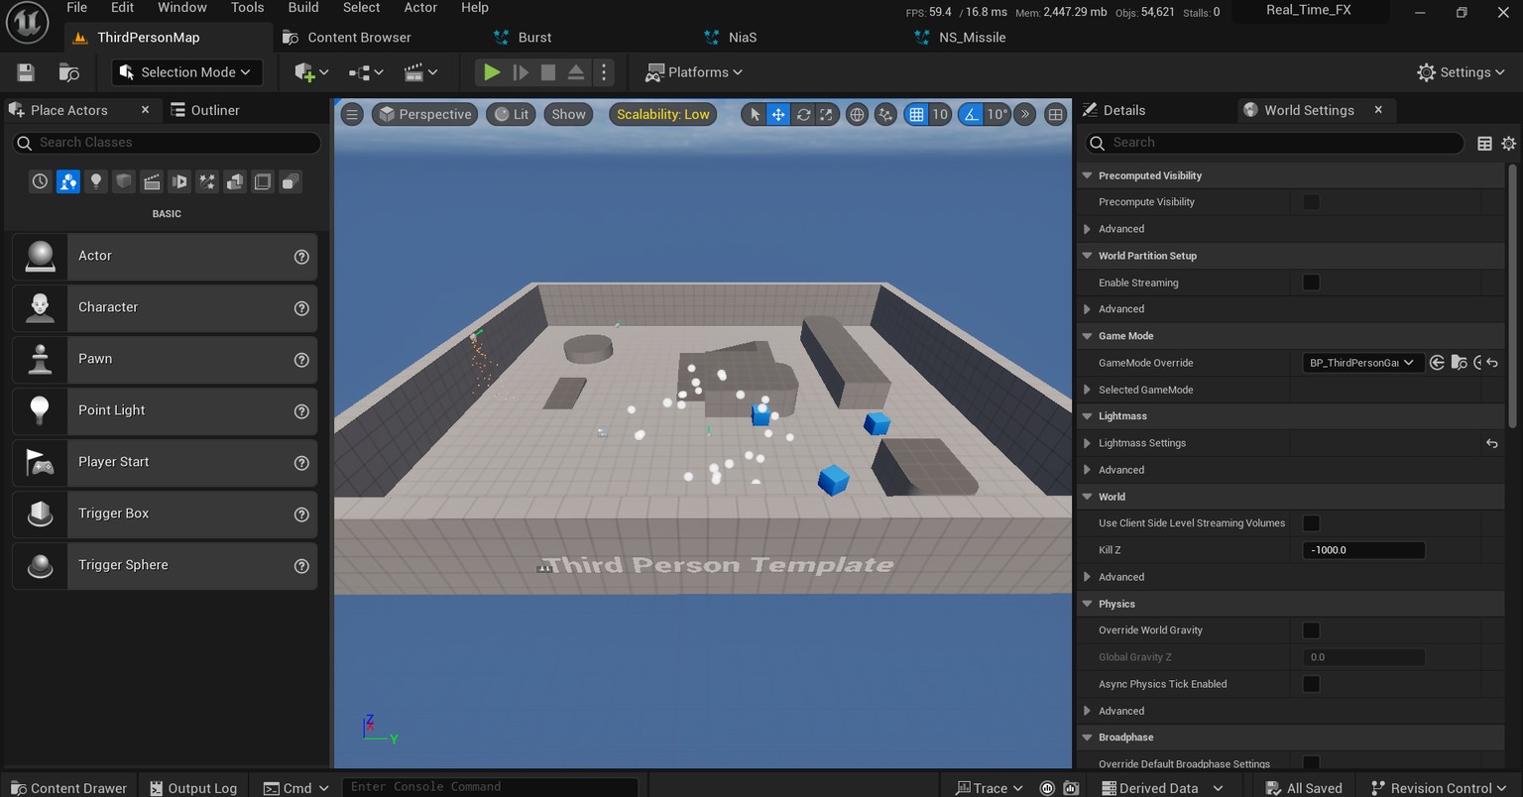Click the Scalability: Low warning button

(663, 114)
